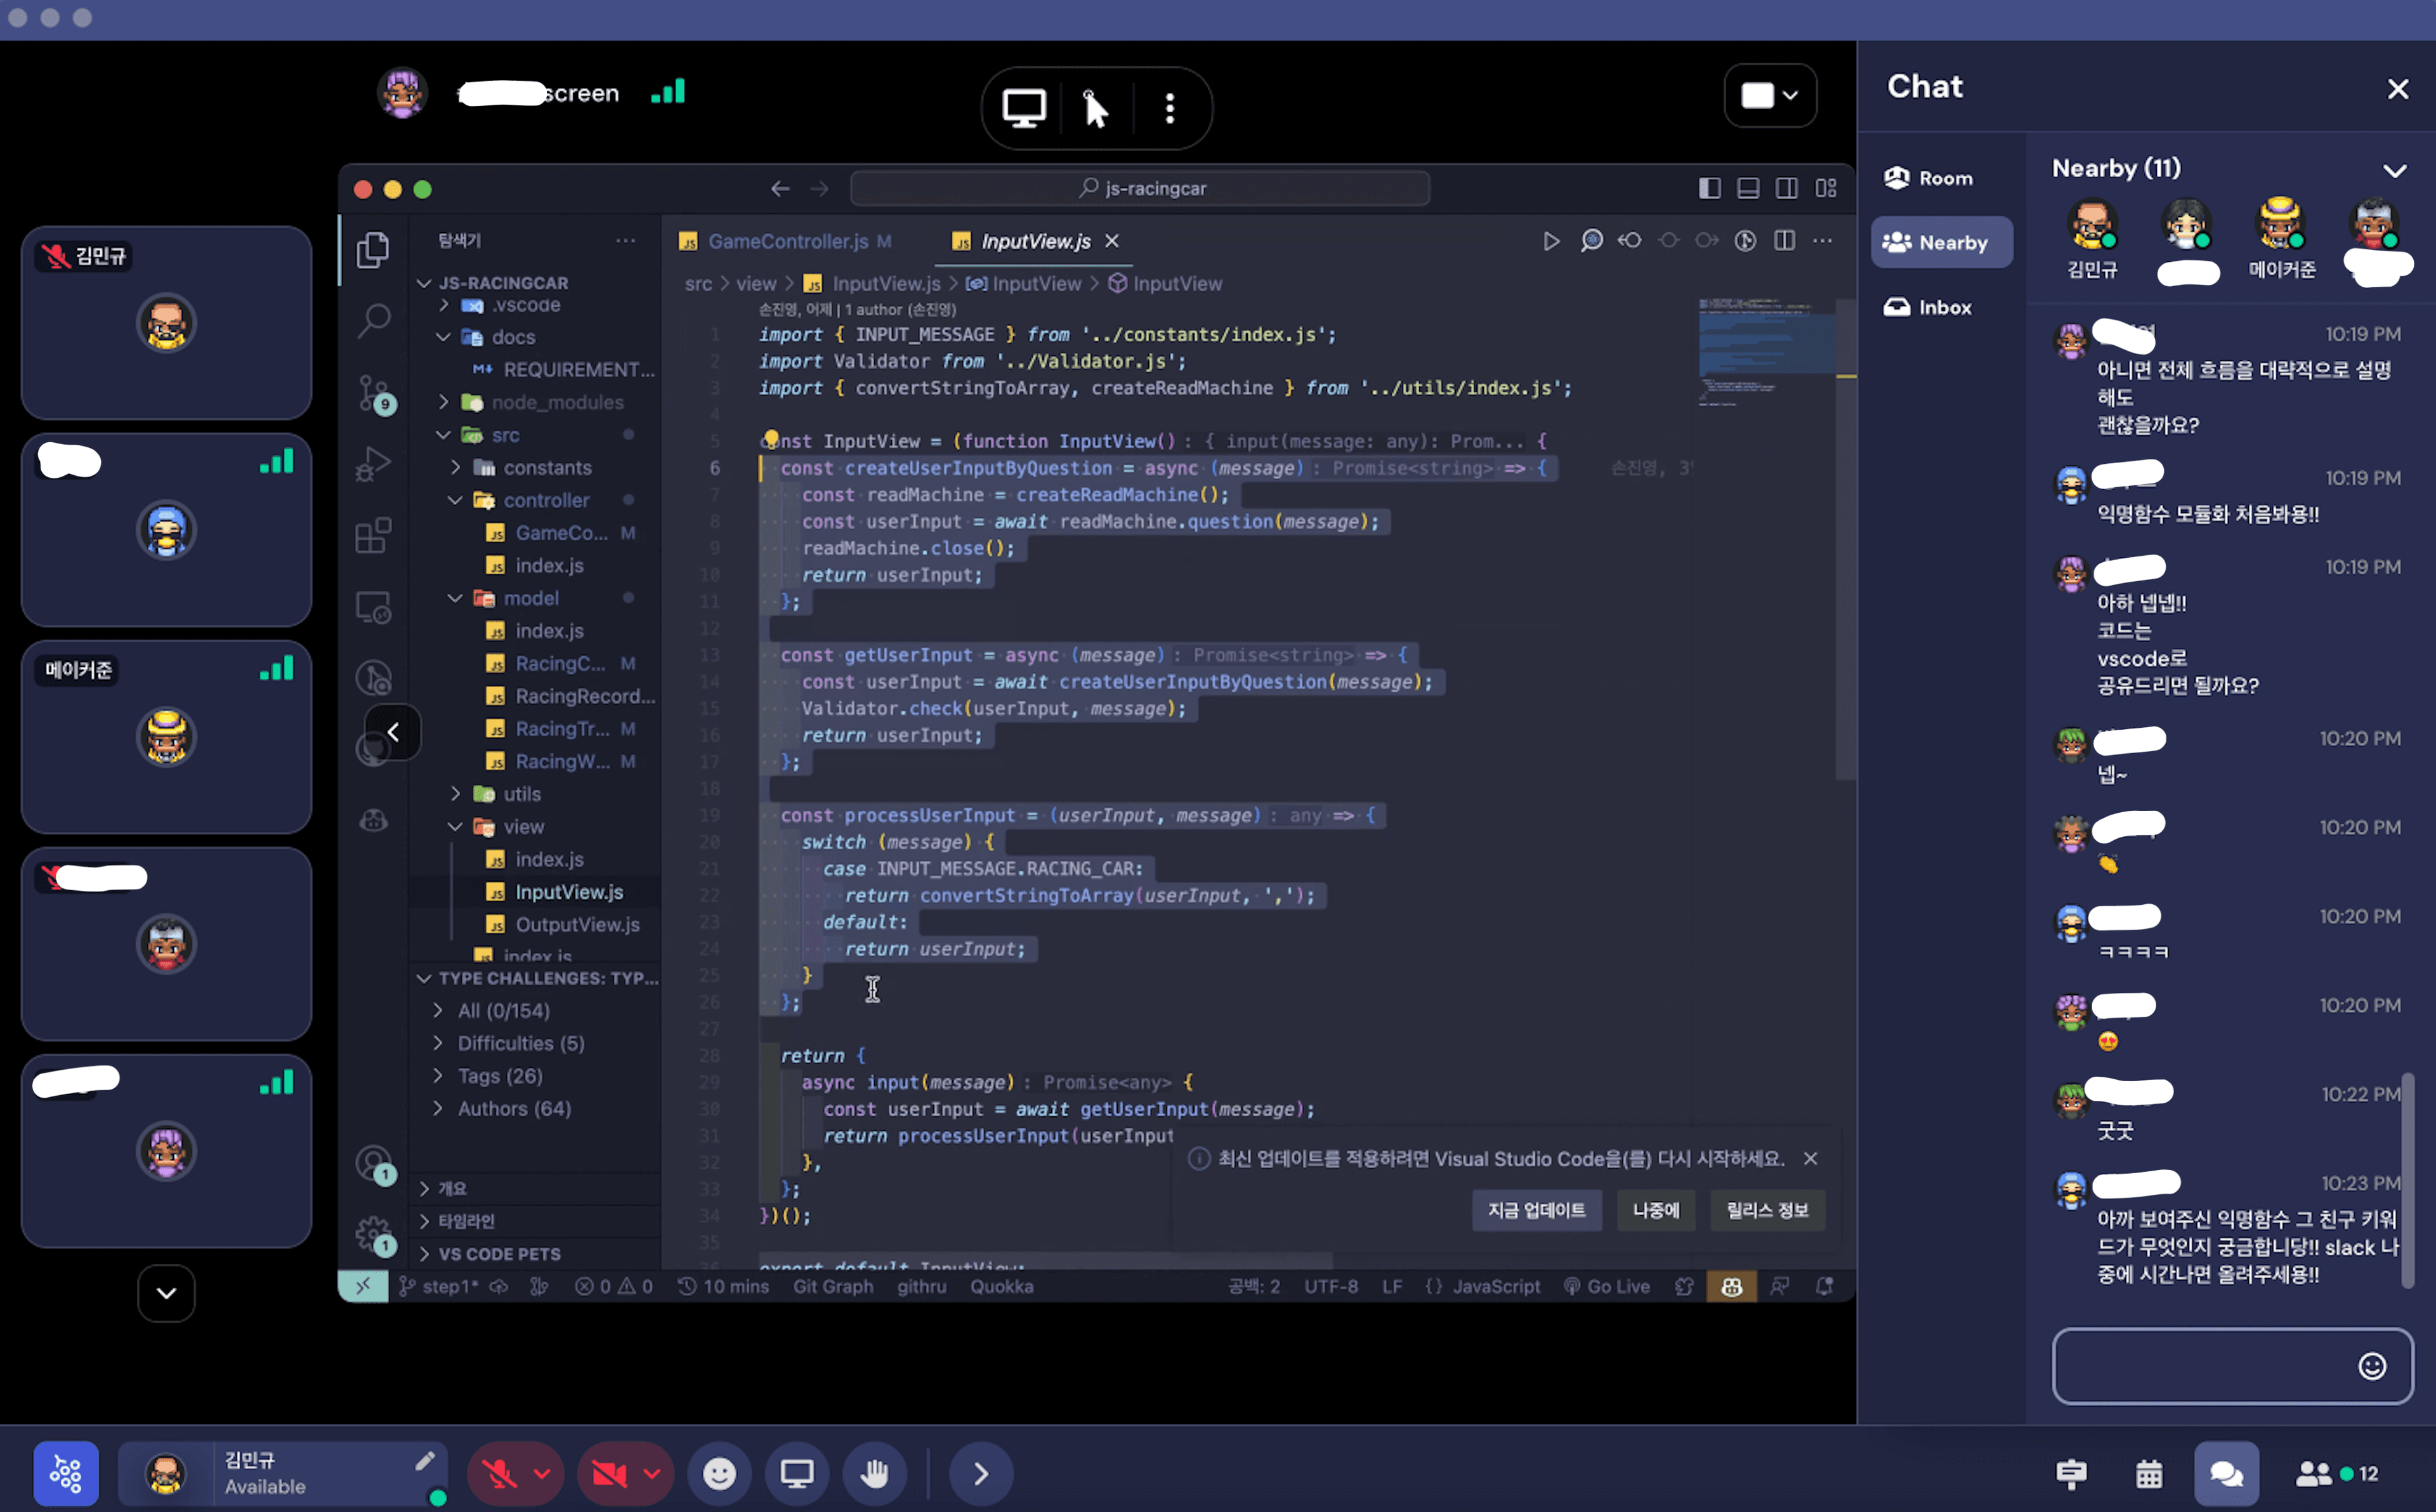Screen dimensions: 2436x1512
Task: Raise hand using the hand icon
Action: (875, 1473)
